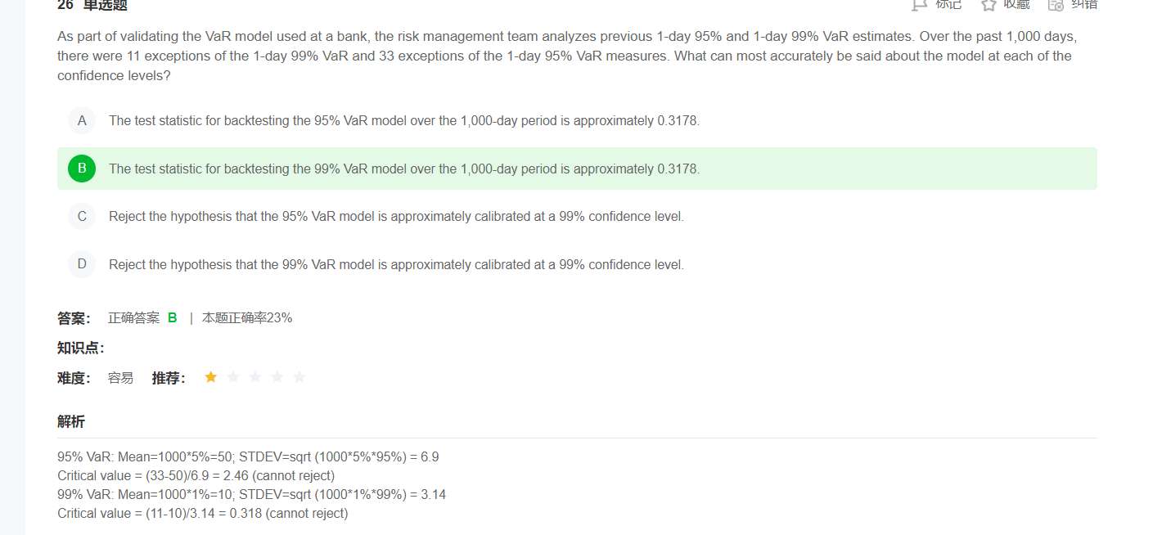Set 推荐 rating to five stars

point(300,377)
